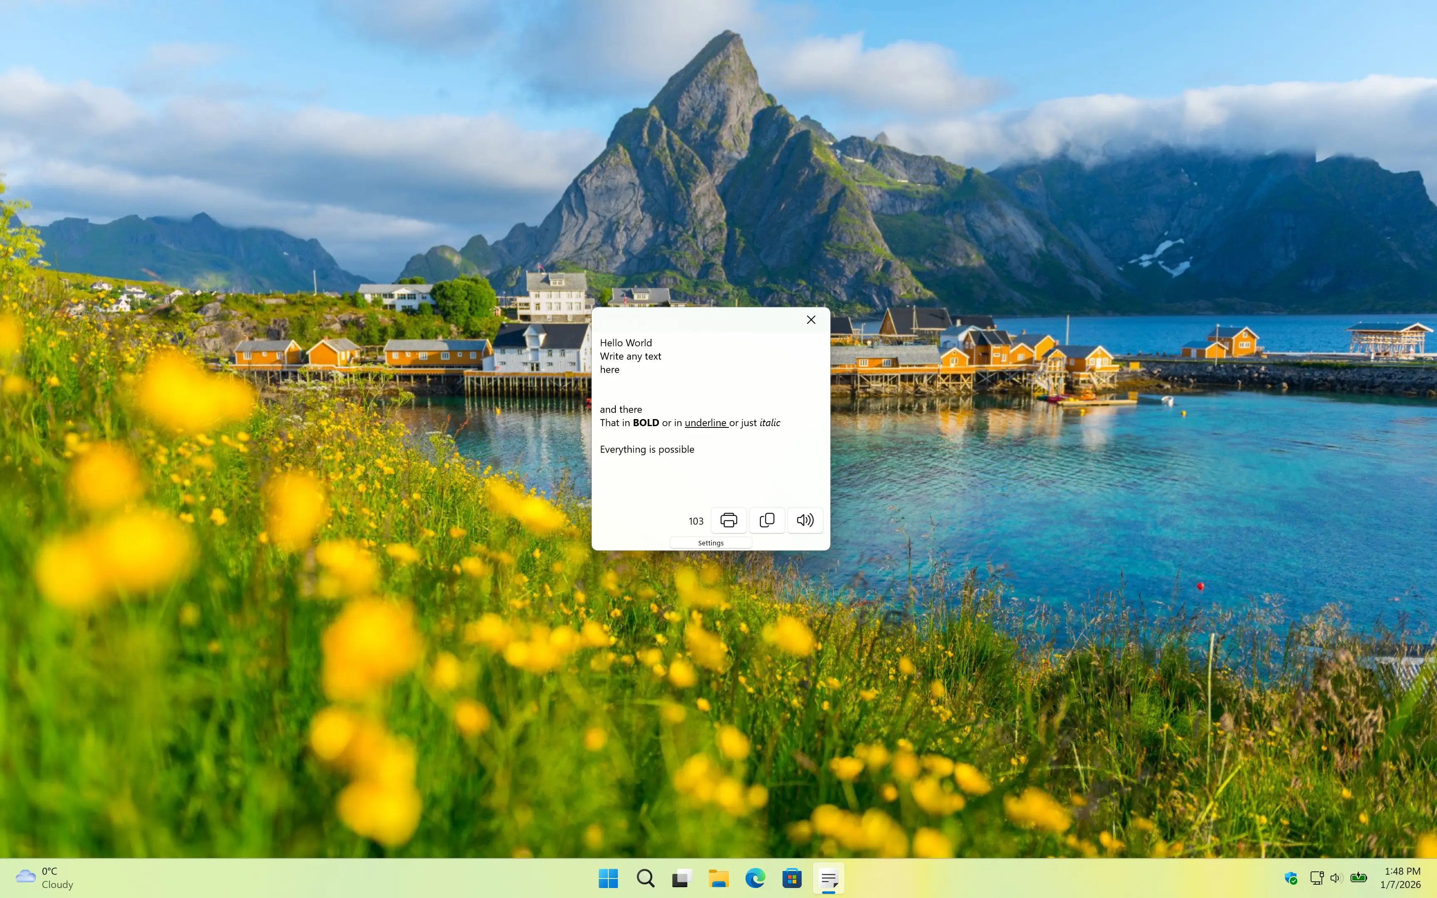Image resolution: width=1437 pixels, height=898 pixels.
Task: Open Microsoft Store from the taskbar
Action: pyautogui.click(x=792, y=878)
